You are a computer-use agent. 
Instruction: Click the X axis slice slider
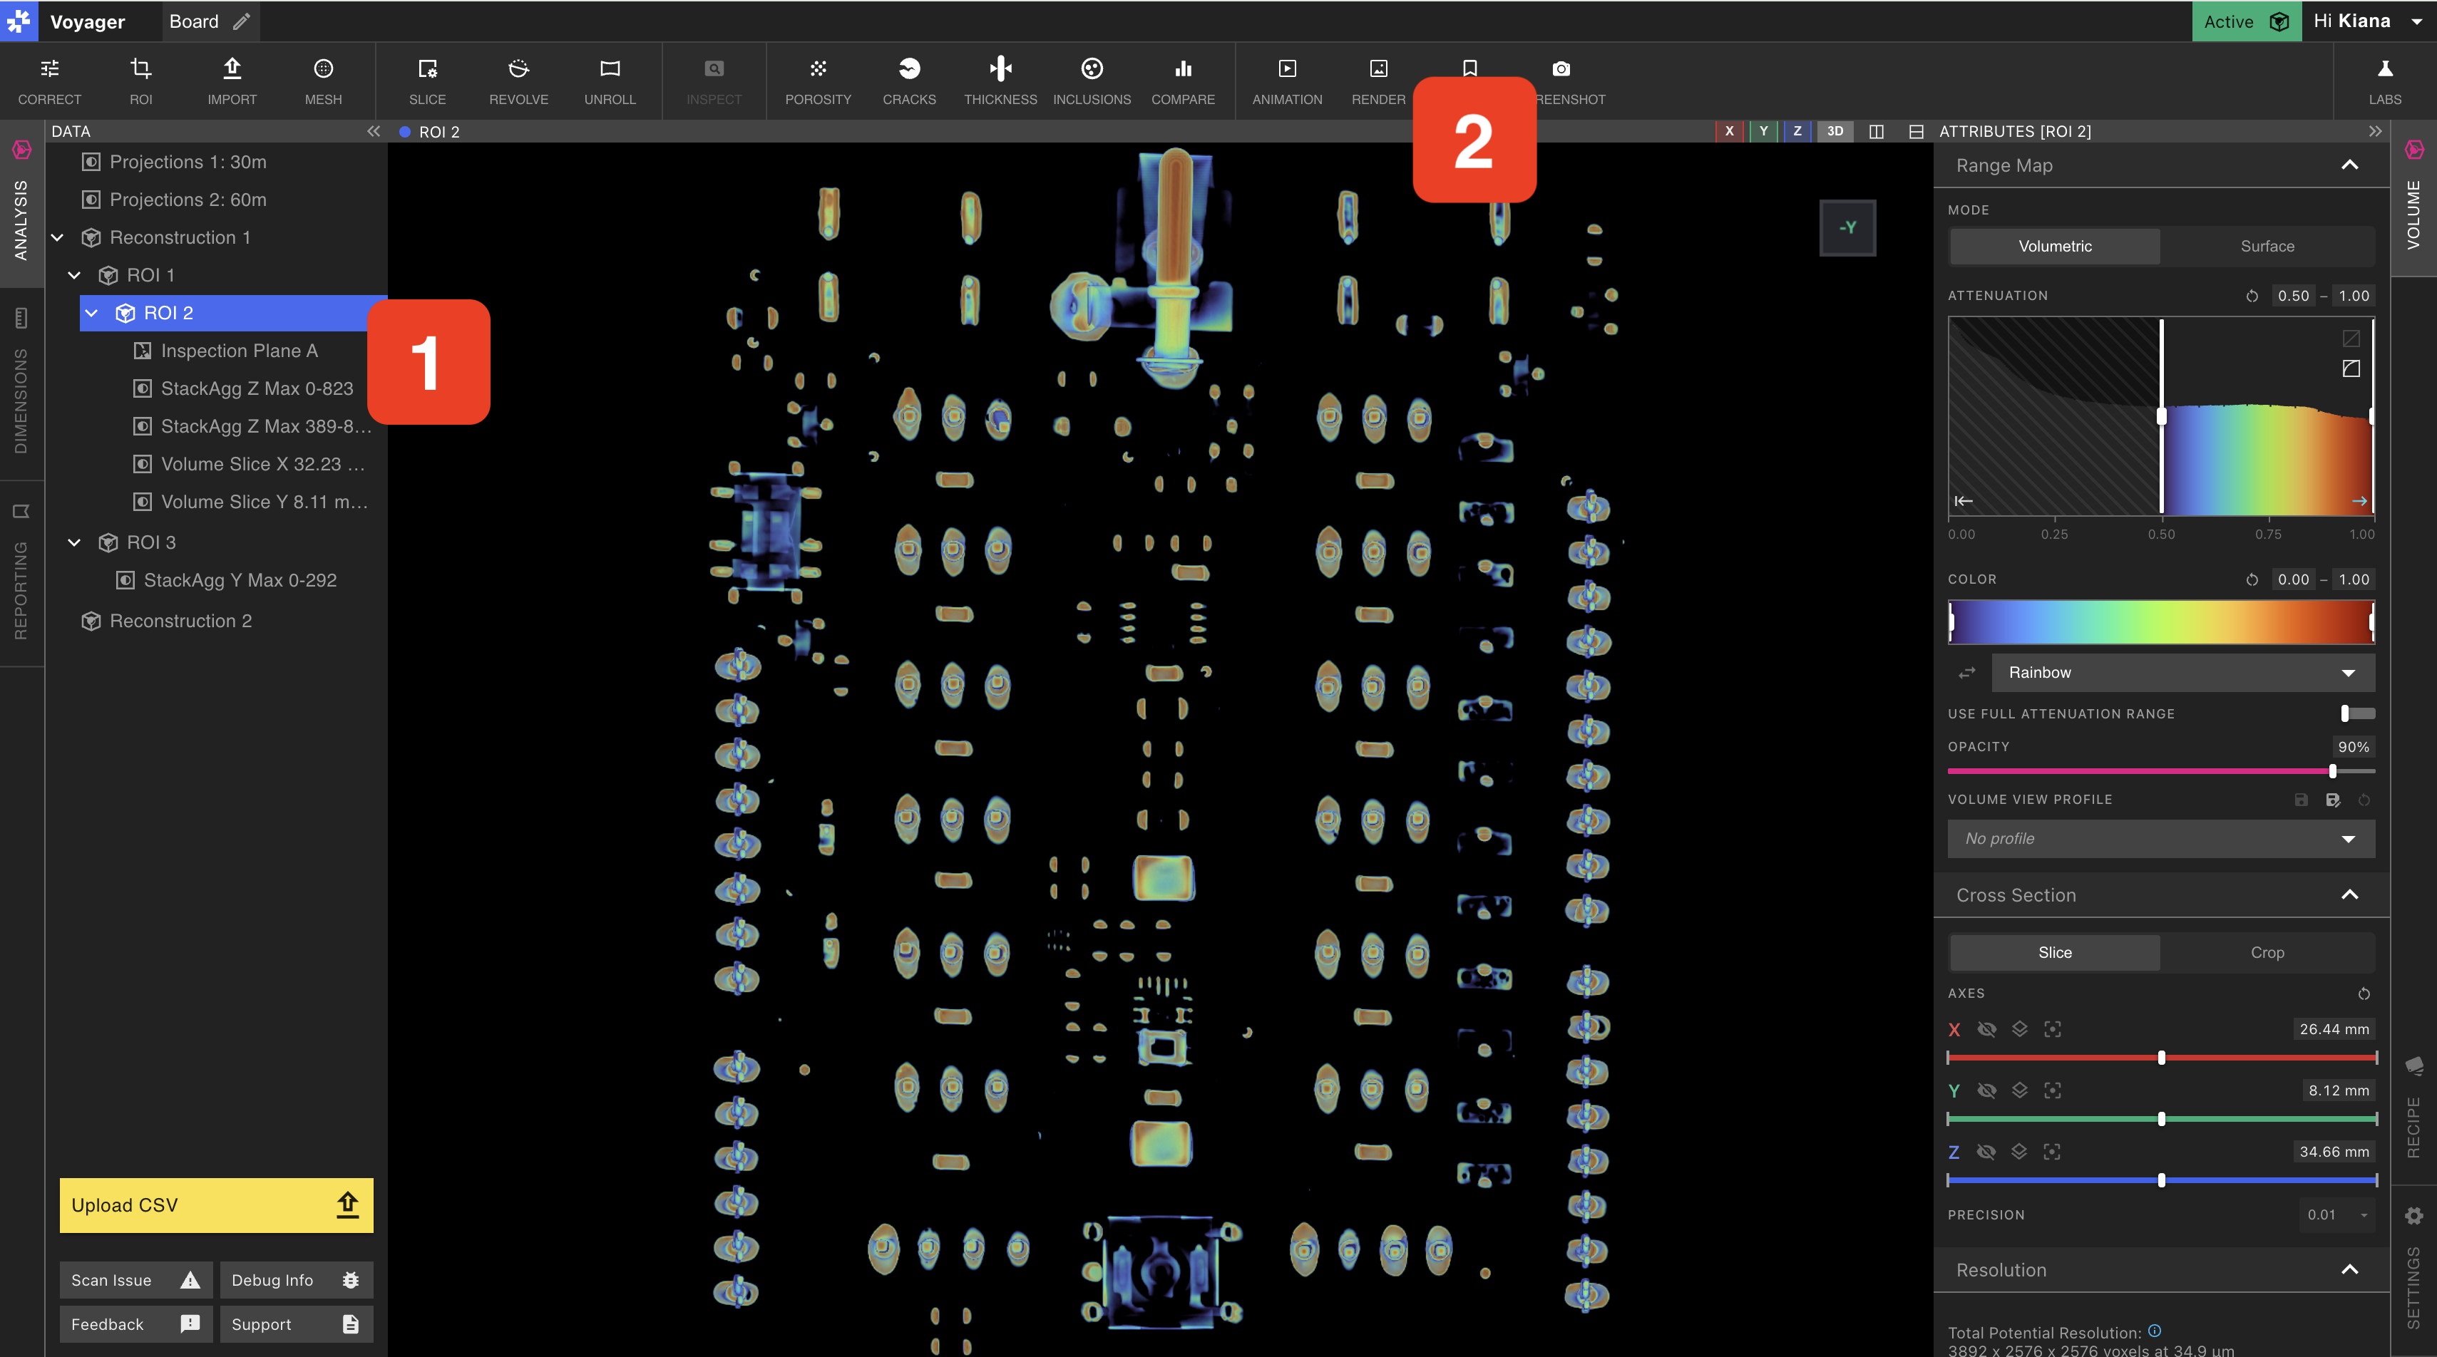click(x=2162, y=1057)
